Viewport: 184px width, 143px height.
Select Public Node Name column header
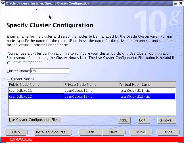[x=36, y=84]
